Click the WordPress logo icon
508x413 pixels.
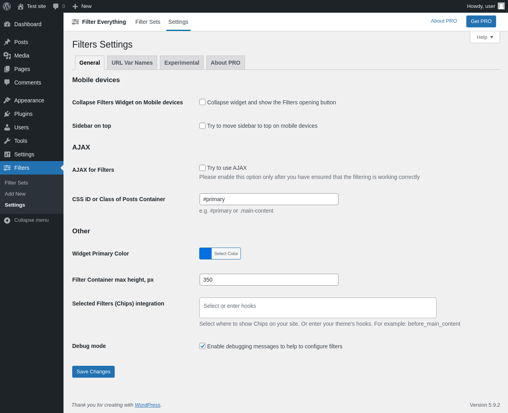[x=7, y=6]
